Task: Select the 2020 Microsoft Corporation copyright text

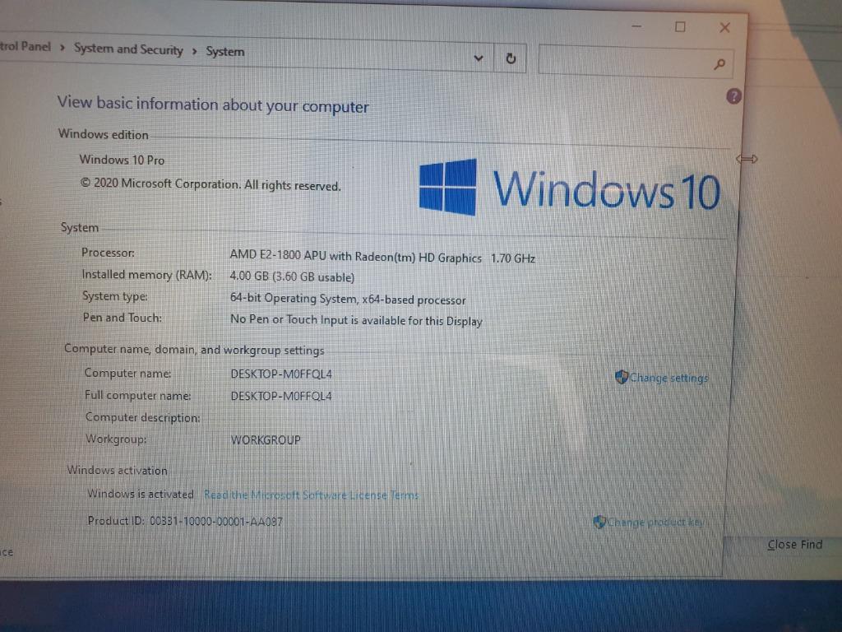Action: [x=210, y=184]
